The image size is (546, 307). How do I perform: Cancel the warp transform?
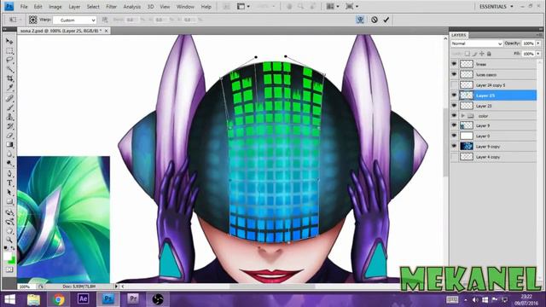point(375,20)
